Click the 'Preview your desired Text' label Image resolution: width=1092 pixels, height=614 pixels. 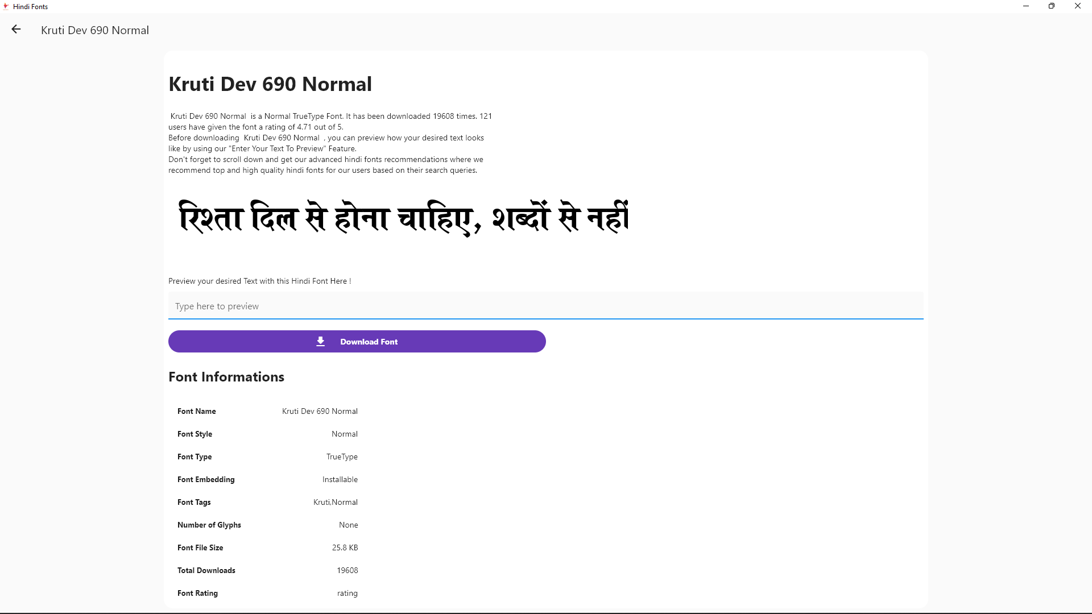pyautogui.click(x=259, y=281)
